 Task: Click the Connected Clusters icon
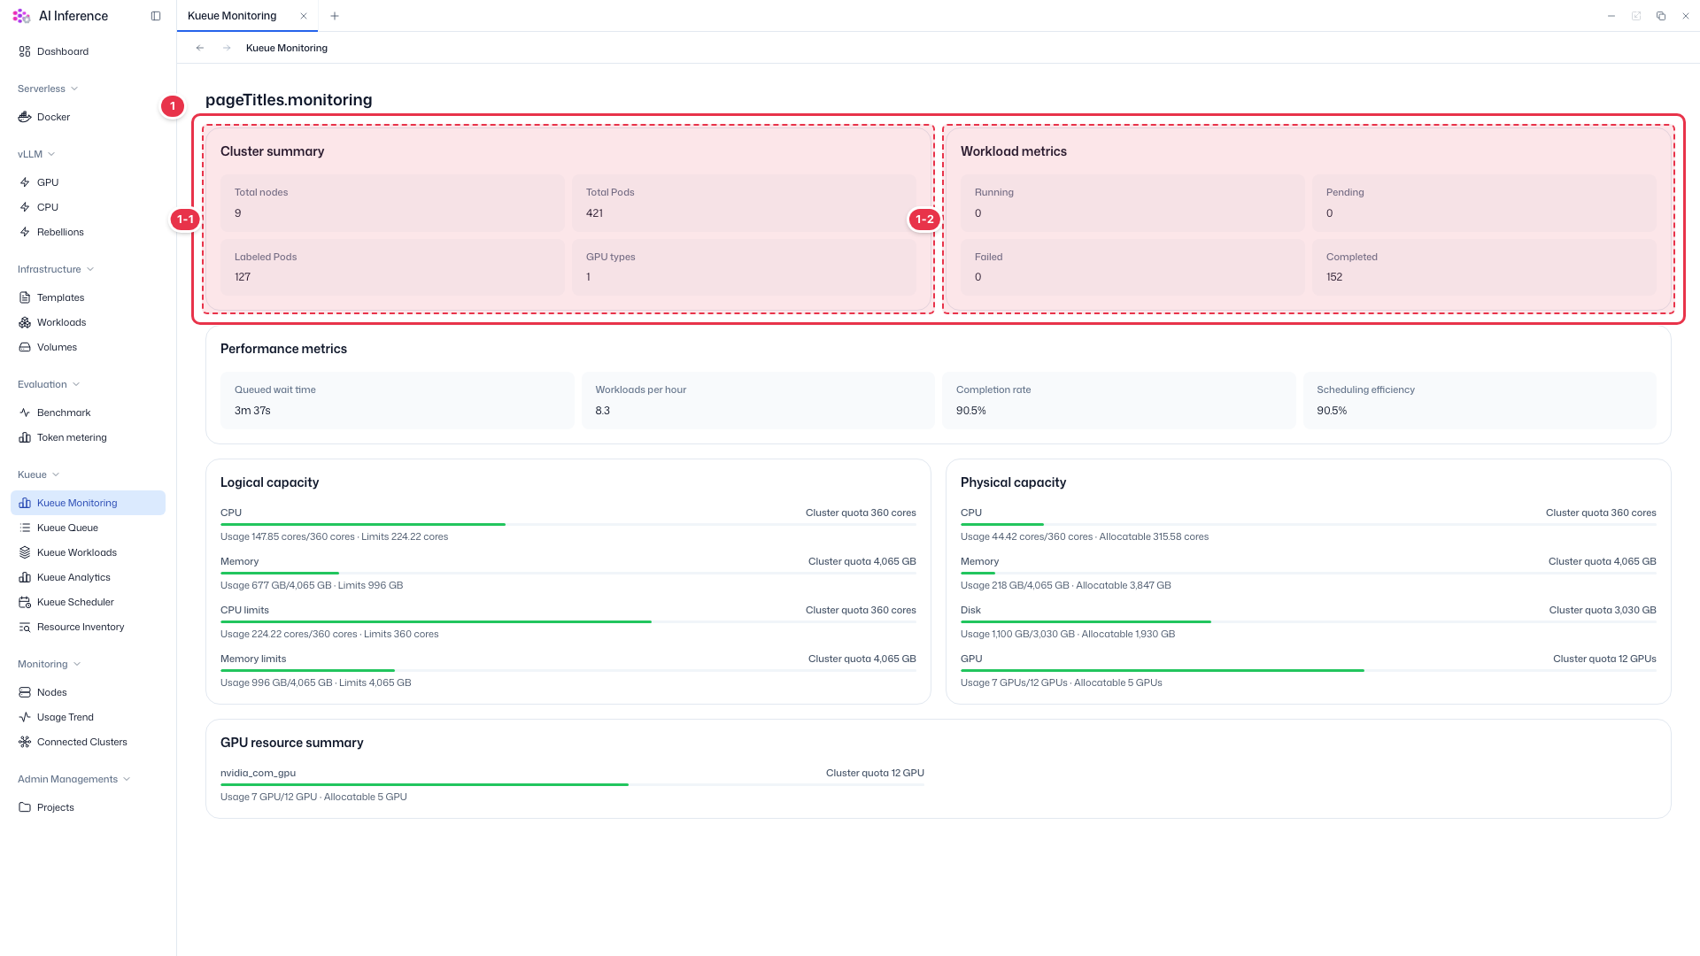25,742
